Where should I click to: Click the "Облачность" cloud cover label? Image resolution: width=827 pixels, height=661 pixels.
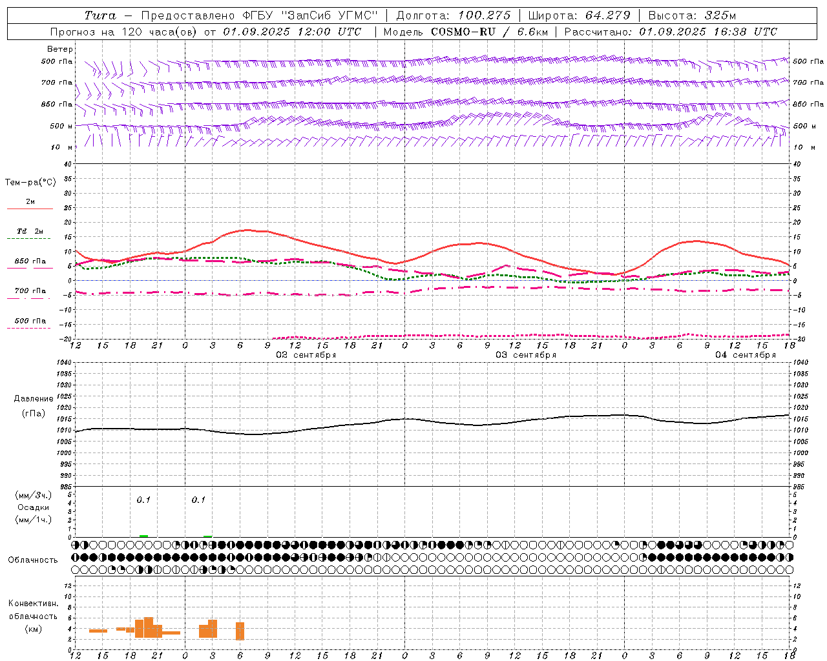pyautogui.click(x=33, y=560)
